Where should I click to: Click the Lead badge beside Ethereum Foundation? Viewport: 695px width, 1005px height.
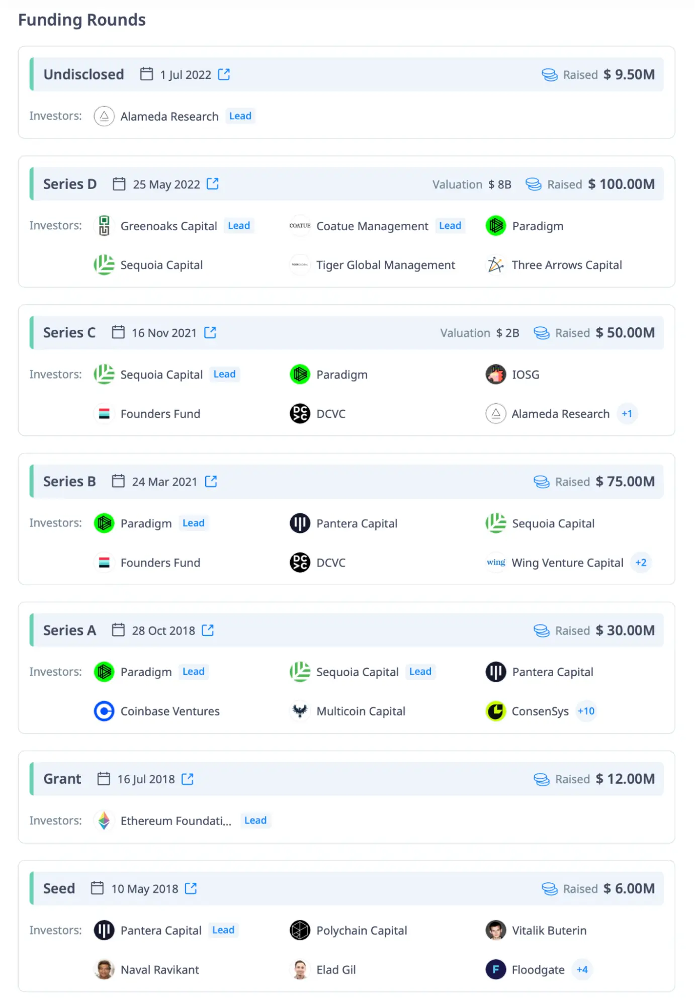point(255,820)
